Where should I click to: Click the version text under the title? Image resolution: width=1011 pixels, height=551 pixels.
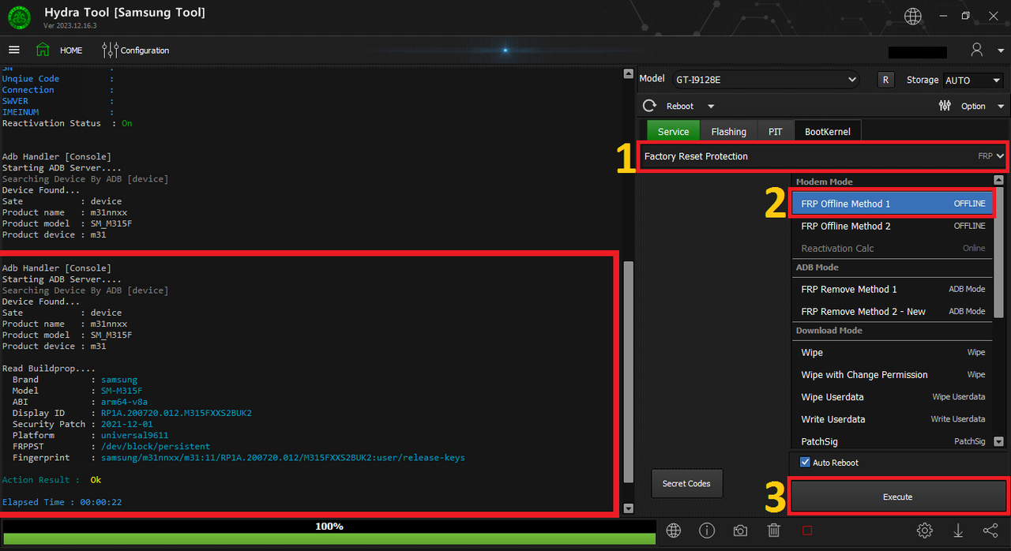coord(70,26)
